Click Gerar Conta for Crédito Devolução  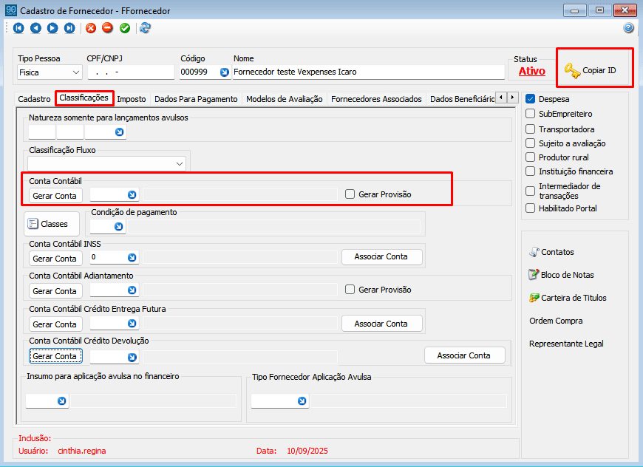(x=55, y=356)
